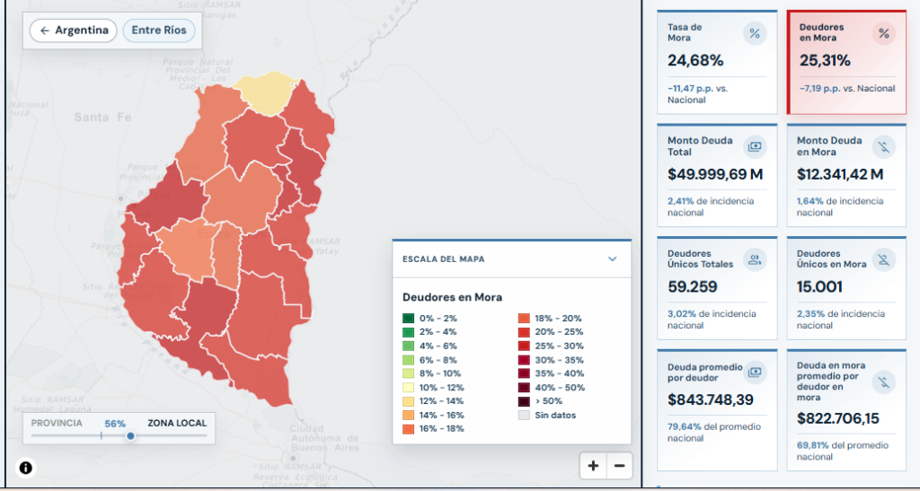Click crossed person icon in Deudores Únicos en Mora
The height and width of the screenshot is (491, 920).
pyautogui.click(x=884, y=260)
